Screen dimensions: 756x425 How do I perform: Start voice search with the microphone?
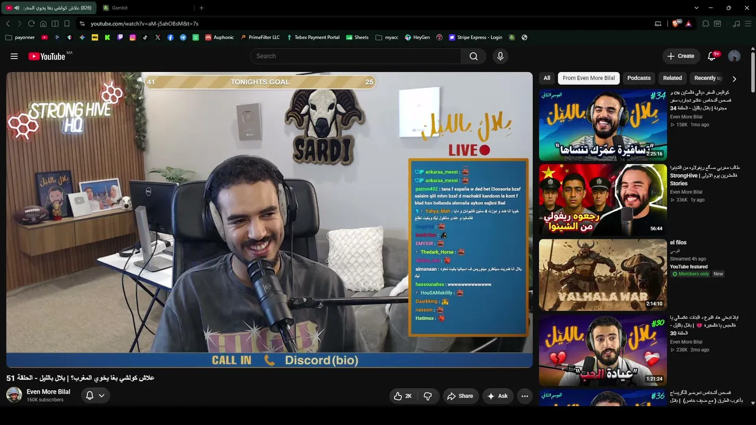point(500,56)
